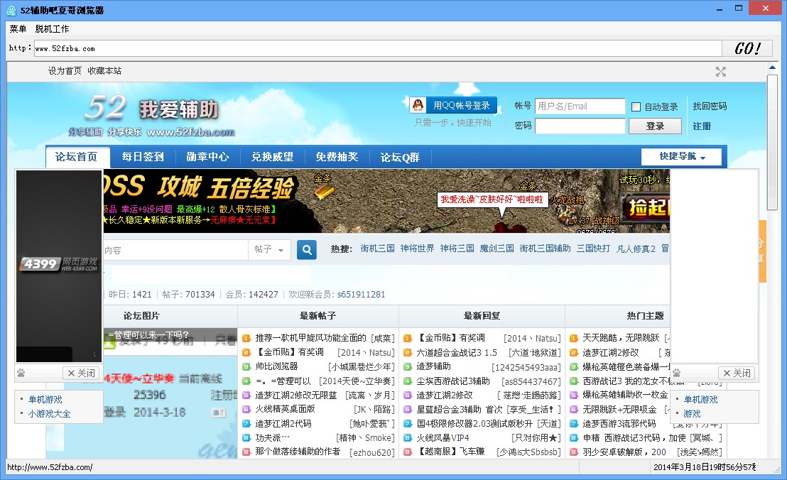The height and width of the screenshot is (480, 787).
Task: Click the 注册 link
Action: pyautogui.click(x=702, y=126)
